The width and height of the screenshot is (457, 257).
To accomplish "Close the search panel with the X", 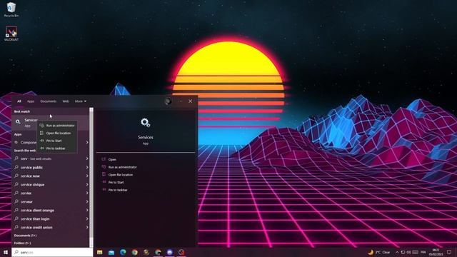I will (191, 101).
